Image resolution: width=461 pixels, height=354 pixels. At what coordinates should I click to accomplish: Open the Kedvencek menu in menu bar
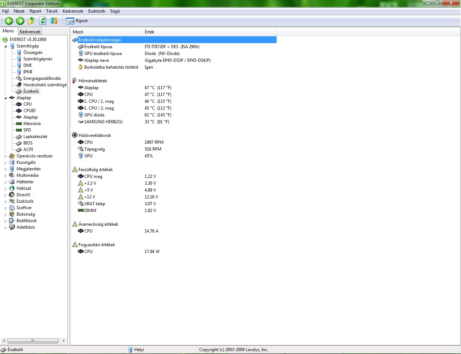click(73, 11)
